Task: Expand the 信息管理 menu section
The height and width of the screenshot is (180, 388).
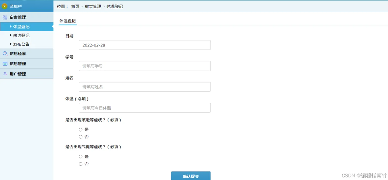Action: point(27,64)
